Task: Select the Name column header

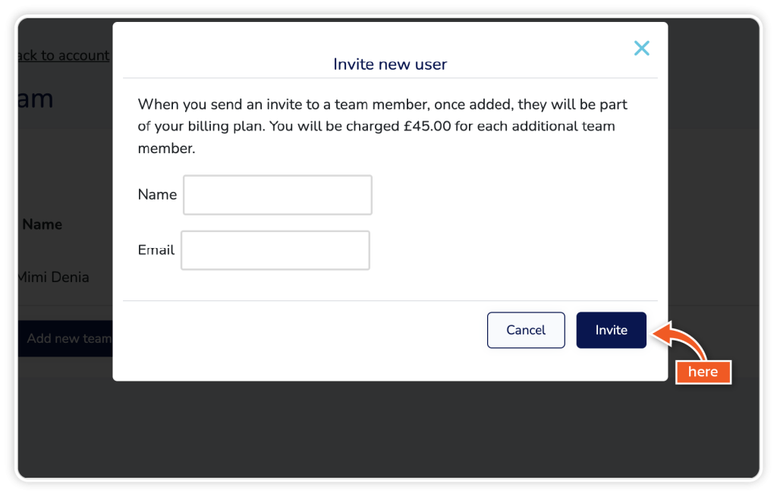Action: [x=42, y=224]
